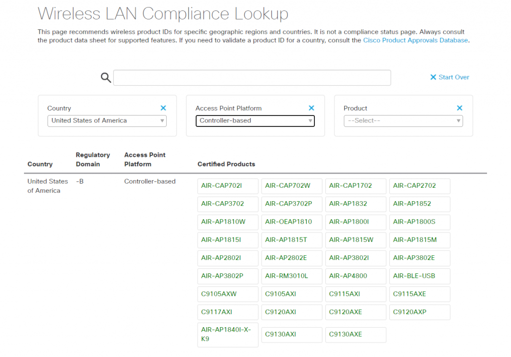Select product AIR-OEAP1810
Image resolution: width=511 pixels, height=357 pixels.
pos(291,222)
